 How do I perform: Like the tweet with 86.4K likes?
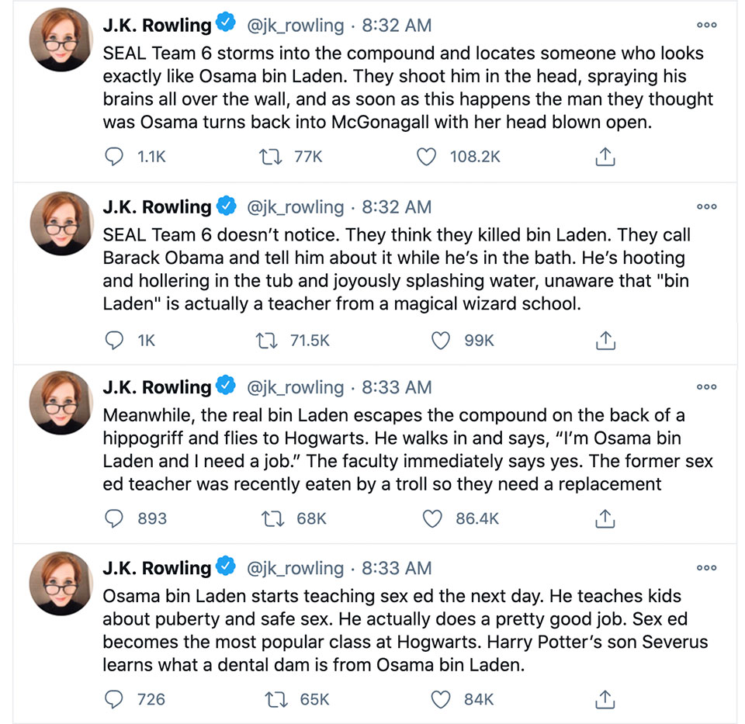(x=432, y=518)
